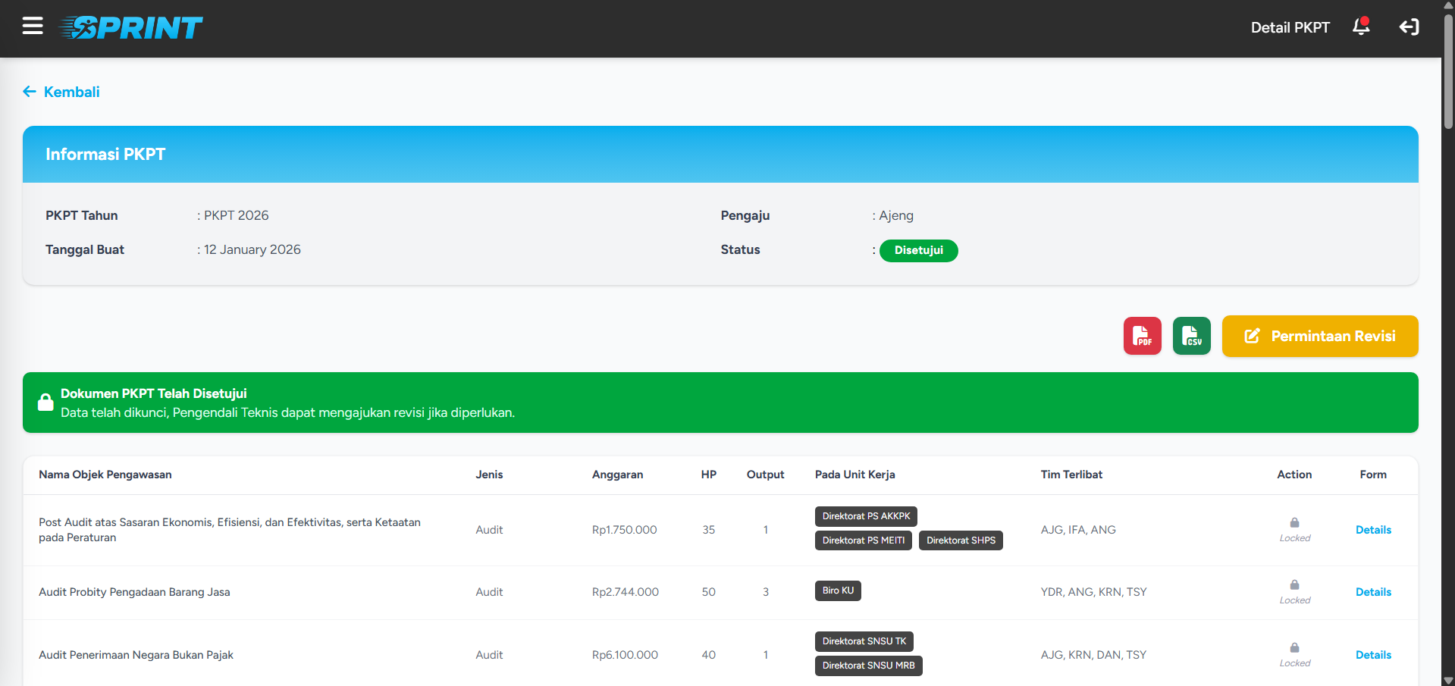This screenshot has height=686, width=1455.
Task: Click the Rp1.750.000 budget cell
Action: click(x=625, y=530)
